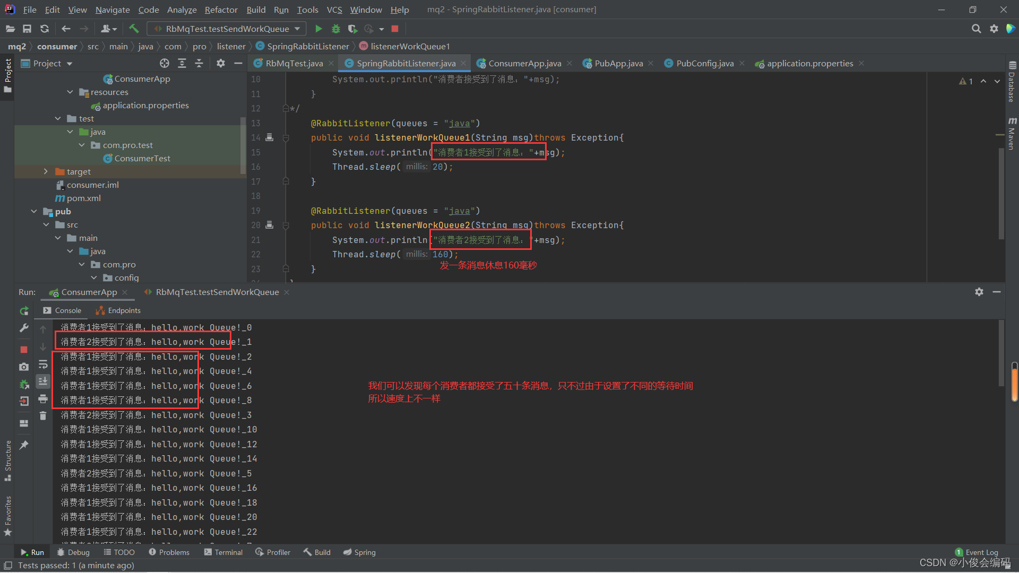Viewport: 1019px width, 573px height.
Task: Toggle scroll-to-end in console output
Action: tap(43, 381)
